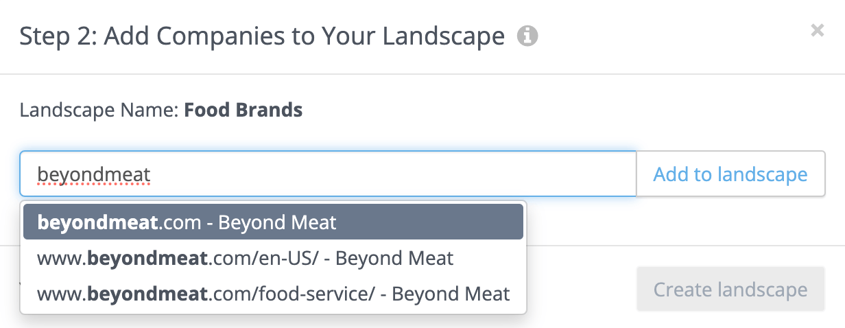
Task: Select the food-service Beyond Meat autocomplete entry
Action: [x=273, y=294]
